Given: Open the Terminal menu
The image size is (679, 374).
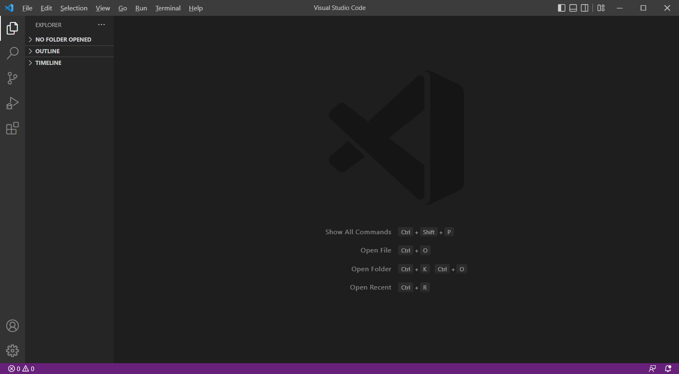Looking at the screenshot, I should coord(168,8).
